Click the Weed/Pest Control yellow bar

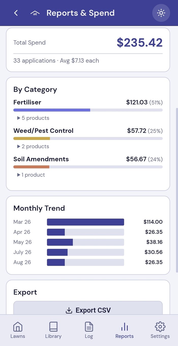(32, 138)
